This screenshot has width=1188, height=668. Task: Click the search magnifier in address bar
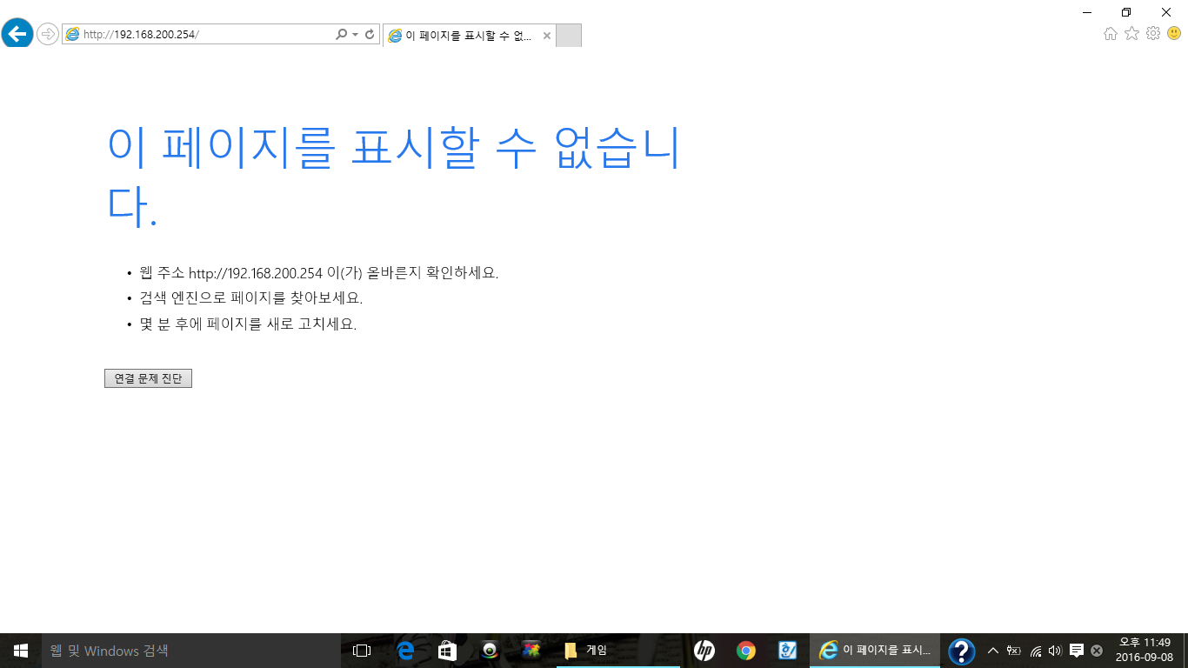[x=341, y=35]
